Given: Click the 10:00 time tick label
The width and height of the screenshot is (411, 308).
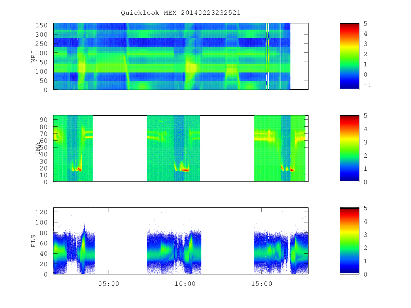Looking at the screenshot, I should point(185,284).
